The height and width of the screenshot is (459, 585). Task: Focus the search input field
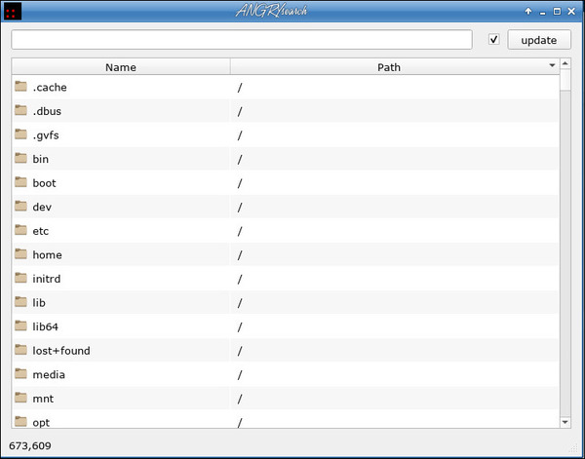[x=242, y=40]
